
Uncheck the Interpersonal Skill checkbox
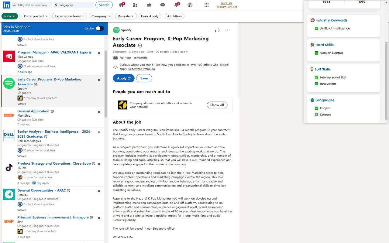coord(316,77)
